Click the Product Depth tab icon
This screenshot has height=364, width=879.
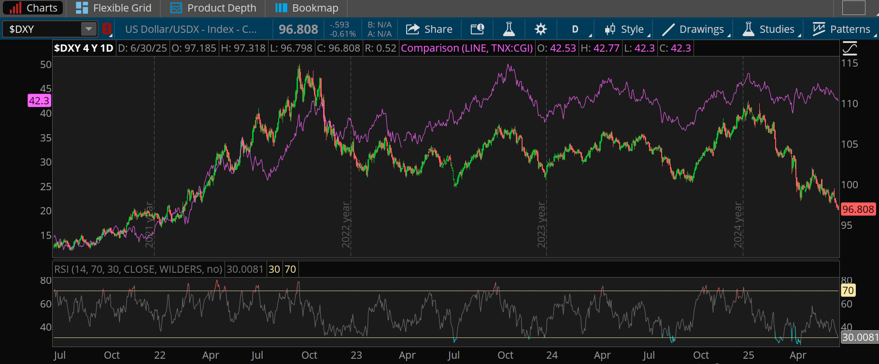176,8
